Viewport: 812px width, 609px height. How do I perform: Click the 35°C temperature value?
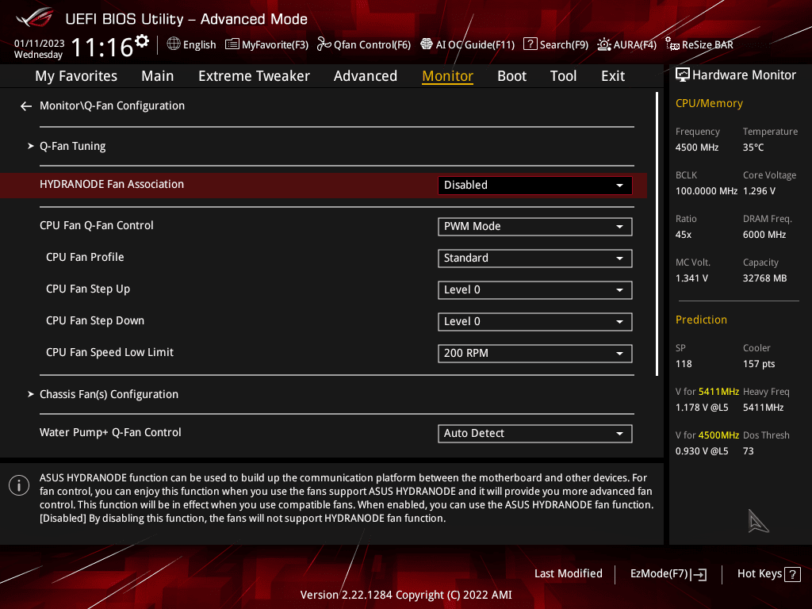point(753,147)
